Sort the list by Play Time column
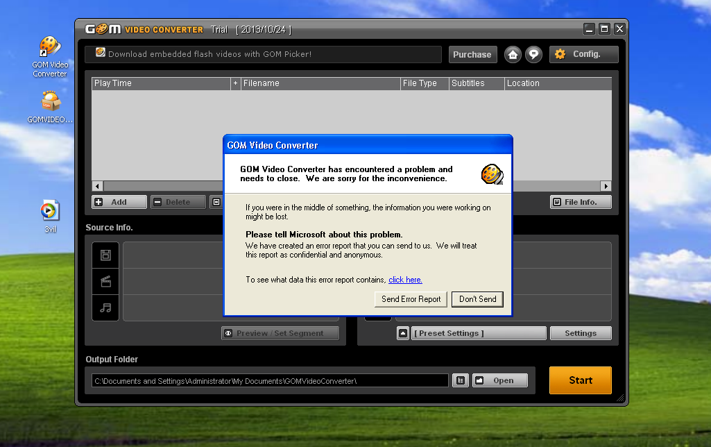 [x=161, y=83]
